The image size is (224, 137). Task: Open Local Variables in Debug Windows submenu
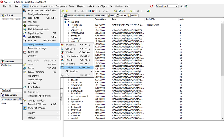[77, 56]
